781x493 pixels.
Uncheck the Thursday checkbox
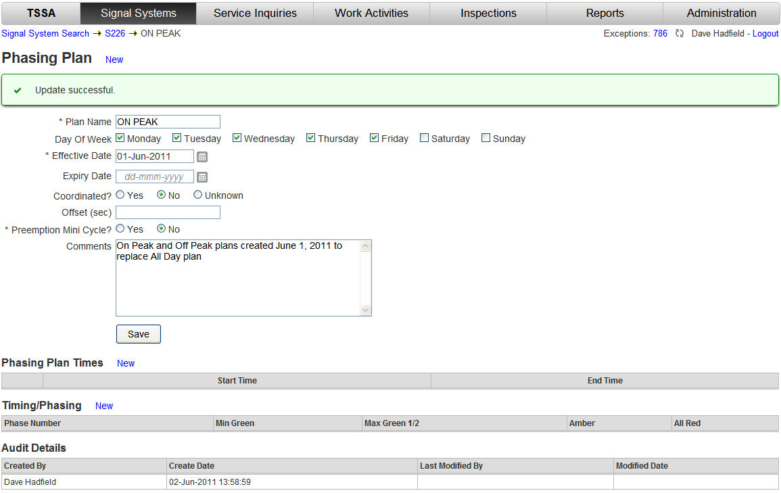(311, 138)
